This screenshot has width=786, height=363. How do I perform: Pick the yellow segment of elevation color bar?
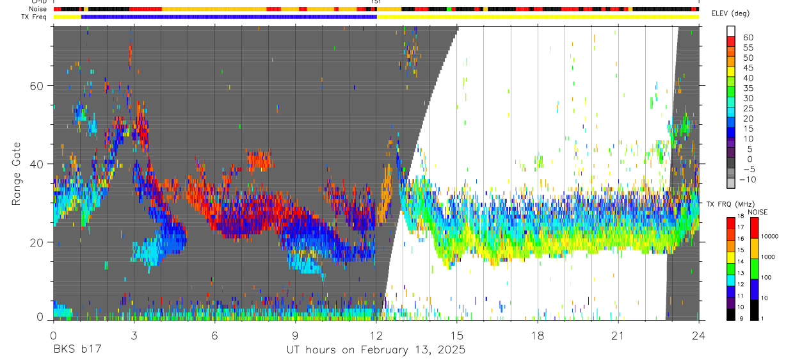pos(731,72)
